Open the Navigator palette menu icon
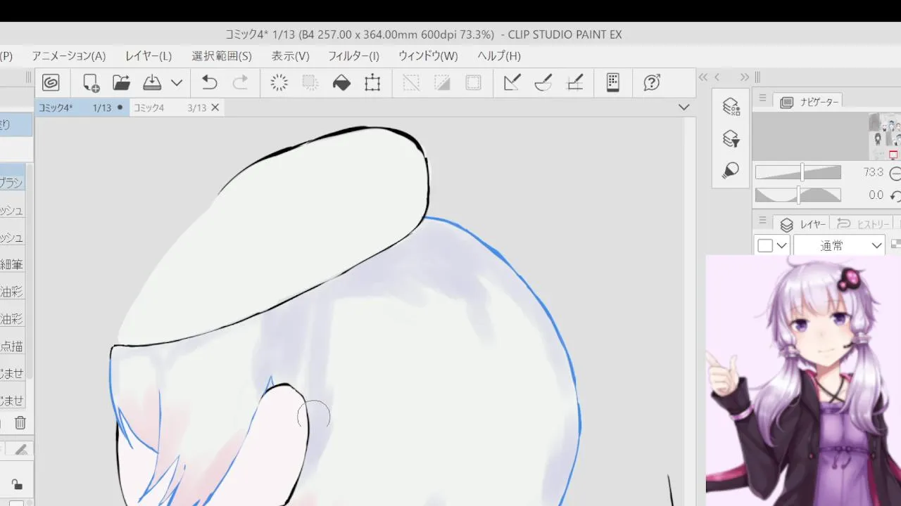 (x=762, y=99)
